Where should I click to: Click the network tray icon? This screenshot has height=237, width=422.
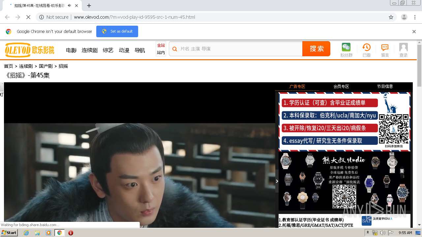(x=375, y=233)
